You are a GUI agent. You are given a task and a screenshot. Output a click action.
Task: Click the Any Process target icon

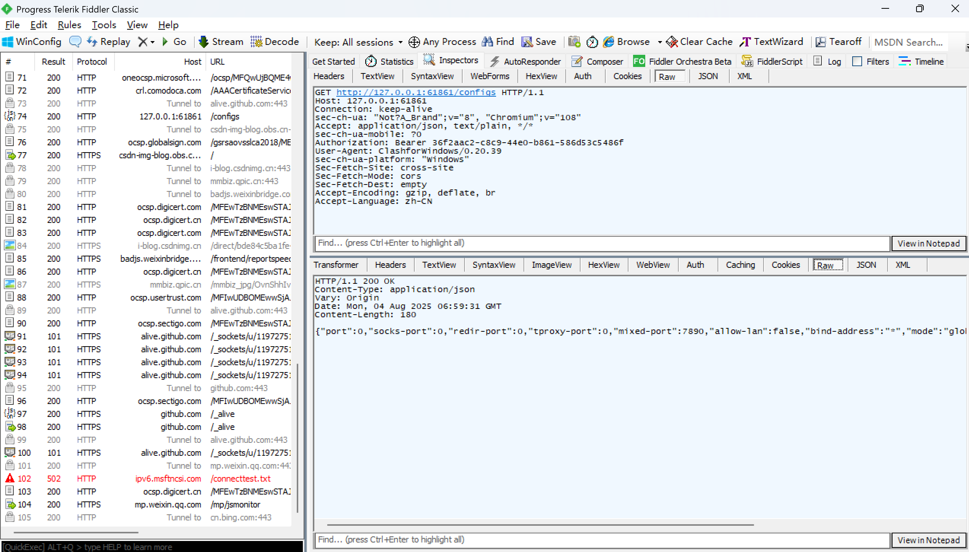(414, 42)
